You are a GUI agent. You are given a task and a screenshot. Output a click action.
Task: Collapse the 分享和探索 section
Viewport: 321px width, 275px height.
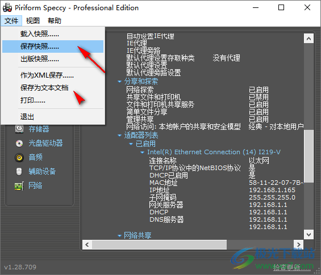coord(119,82)
